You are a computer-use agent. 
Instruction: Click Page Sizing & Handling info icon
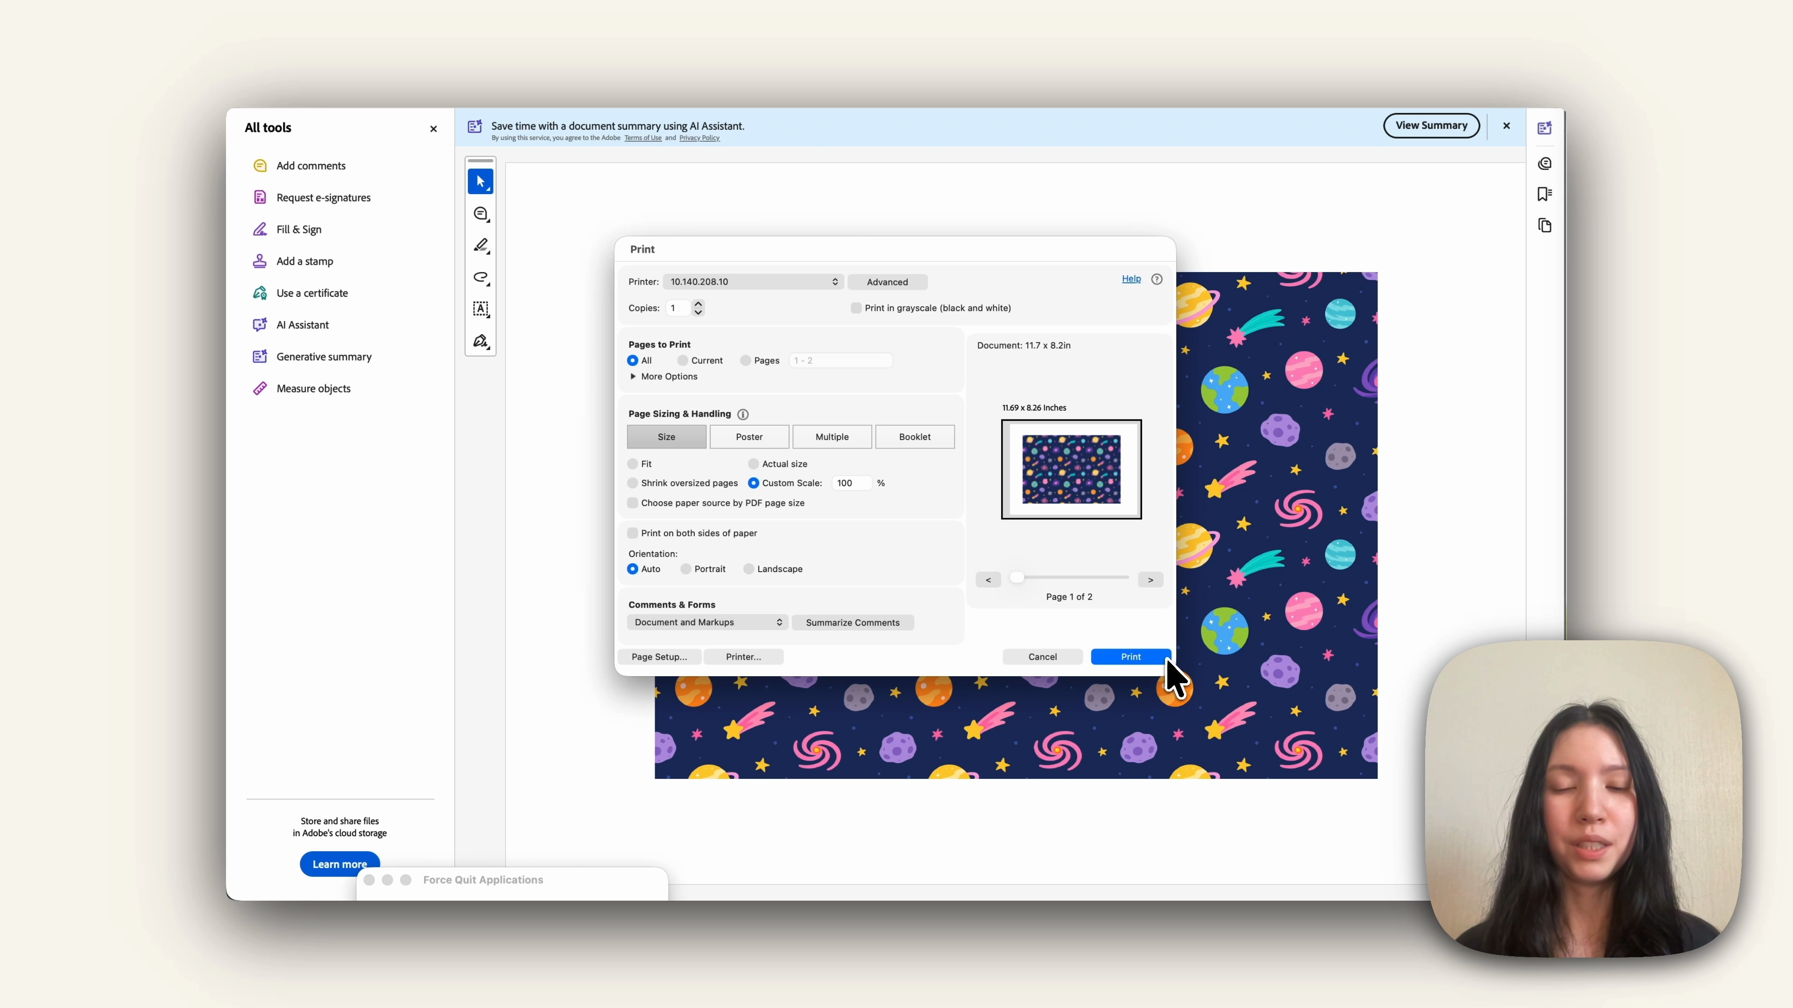pos(743,414)
